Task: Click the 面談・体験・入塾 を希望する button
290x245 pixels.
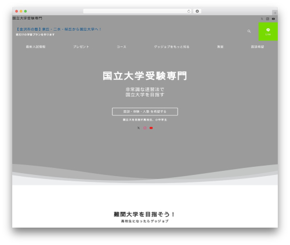Action: click(x=145, y=112)
